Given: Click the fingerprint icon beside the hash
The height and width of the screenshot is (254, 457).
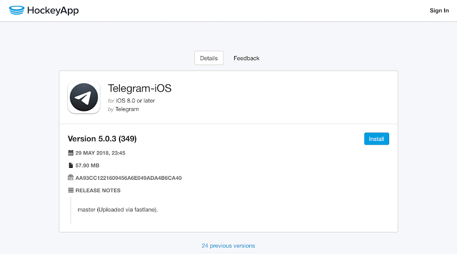Looking at the screenshot, I should click(x=71, y=178).
